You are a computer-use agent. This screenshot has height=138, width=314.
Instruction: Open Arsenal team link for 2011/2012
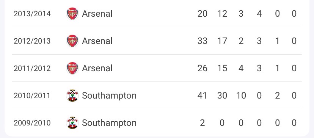[97, 68]
